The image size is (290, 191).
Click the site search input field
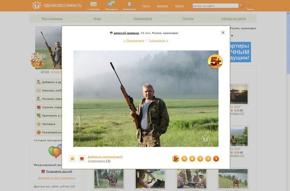(x=216, y=6)
